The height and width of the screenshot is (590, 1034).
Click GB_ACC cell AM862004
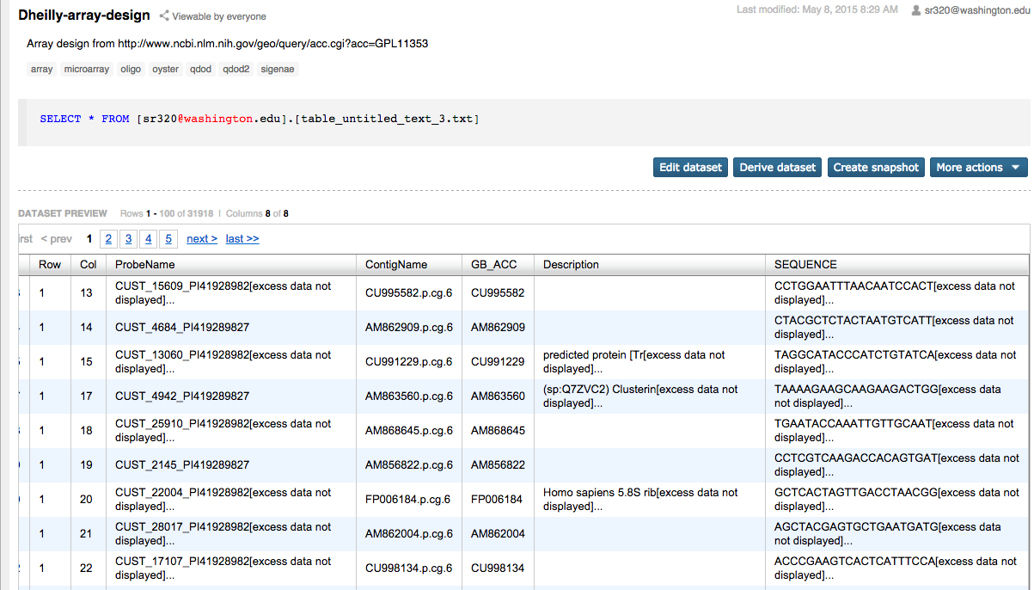[498, 534]
